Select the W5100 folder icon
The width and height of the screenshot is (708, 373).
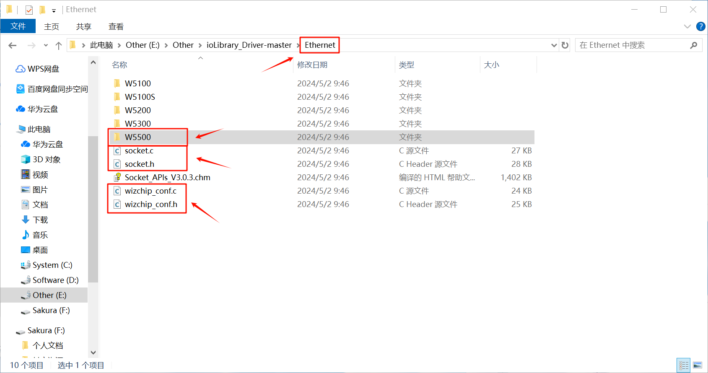coord(117,83)
